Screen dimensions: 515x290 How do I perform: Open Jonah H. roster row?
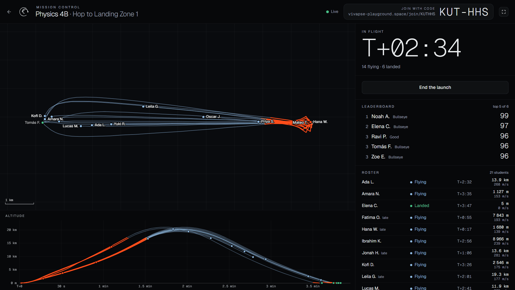[x=435, y=253]
